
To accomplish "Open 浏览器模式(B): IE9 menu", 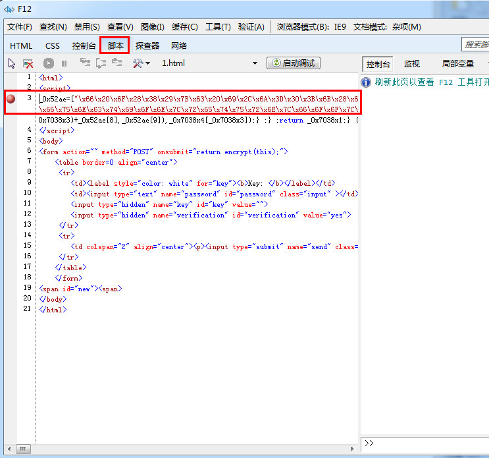I will pos(311,27).
